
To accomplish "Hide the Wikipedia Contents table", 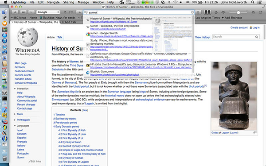I will coord(85,110).
